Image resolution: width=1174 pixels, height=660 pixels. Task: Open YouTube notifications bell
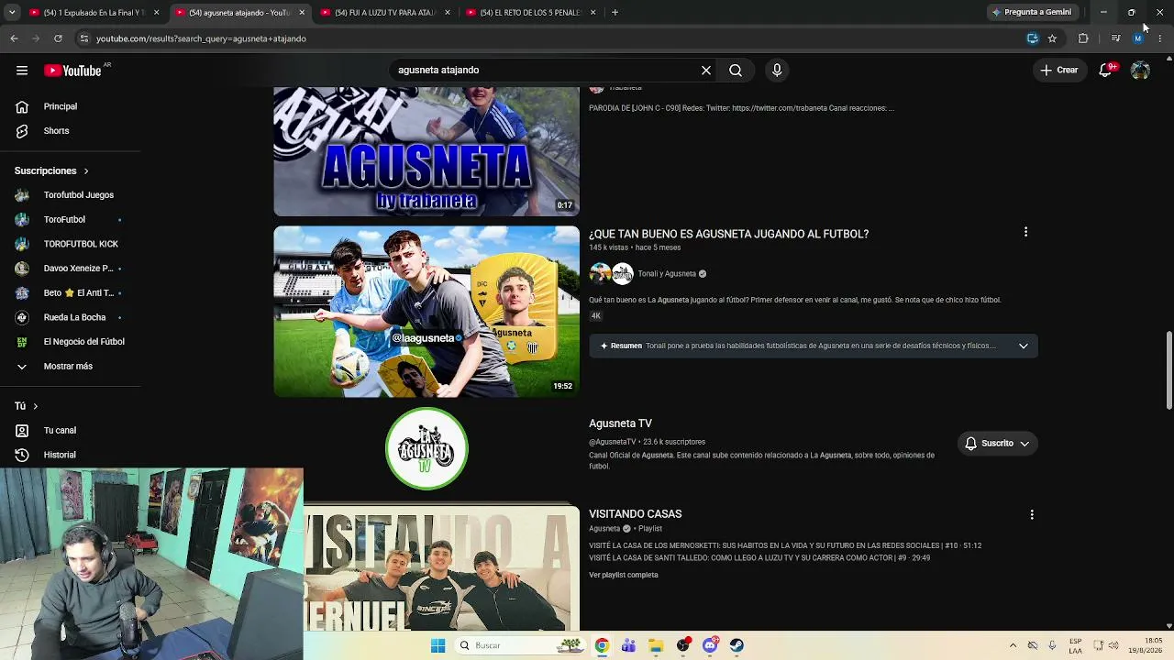(1106, 70)
